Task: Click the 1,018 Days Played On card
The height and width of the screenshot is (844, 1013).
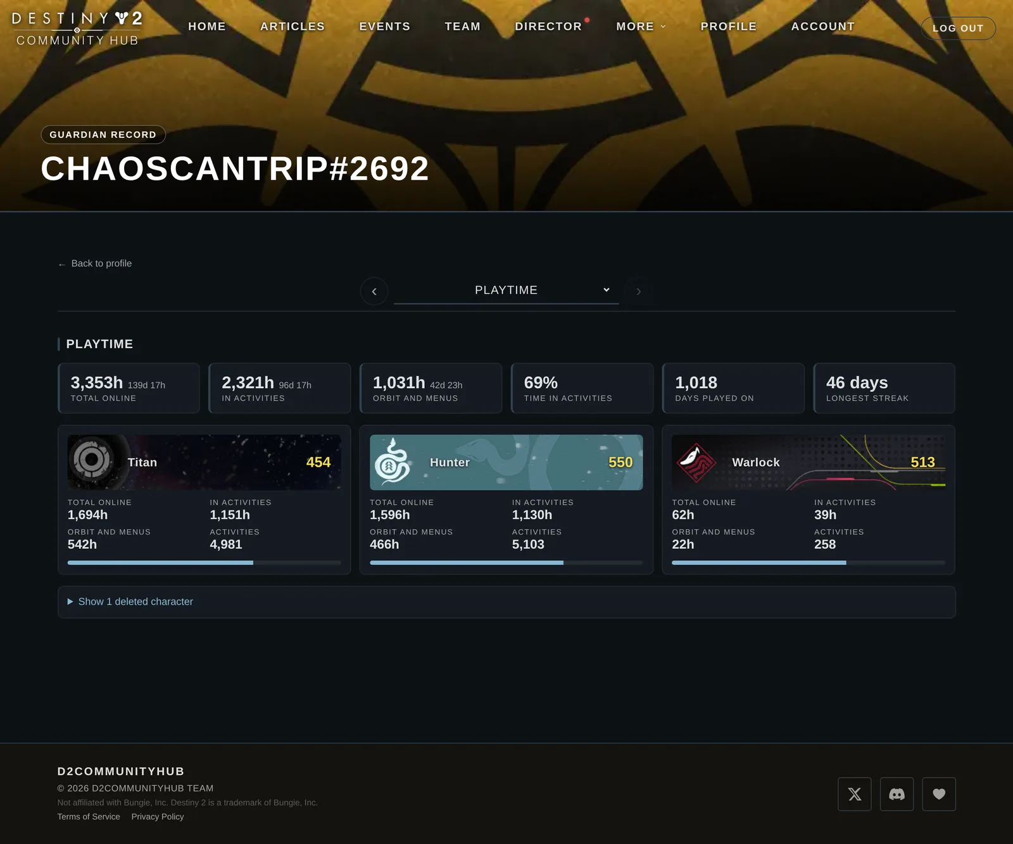Action: click(733, 388)
